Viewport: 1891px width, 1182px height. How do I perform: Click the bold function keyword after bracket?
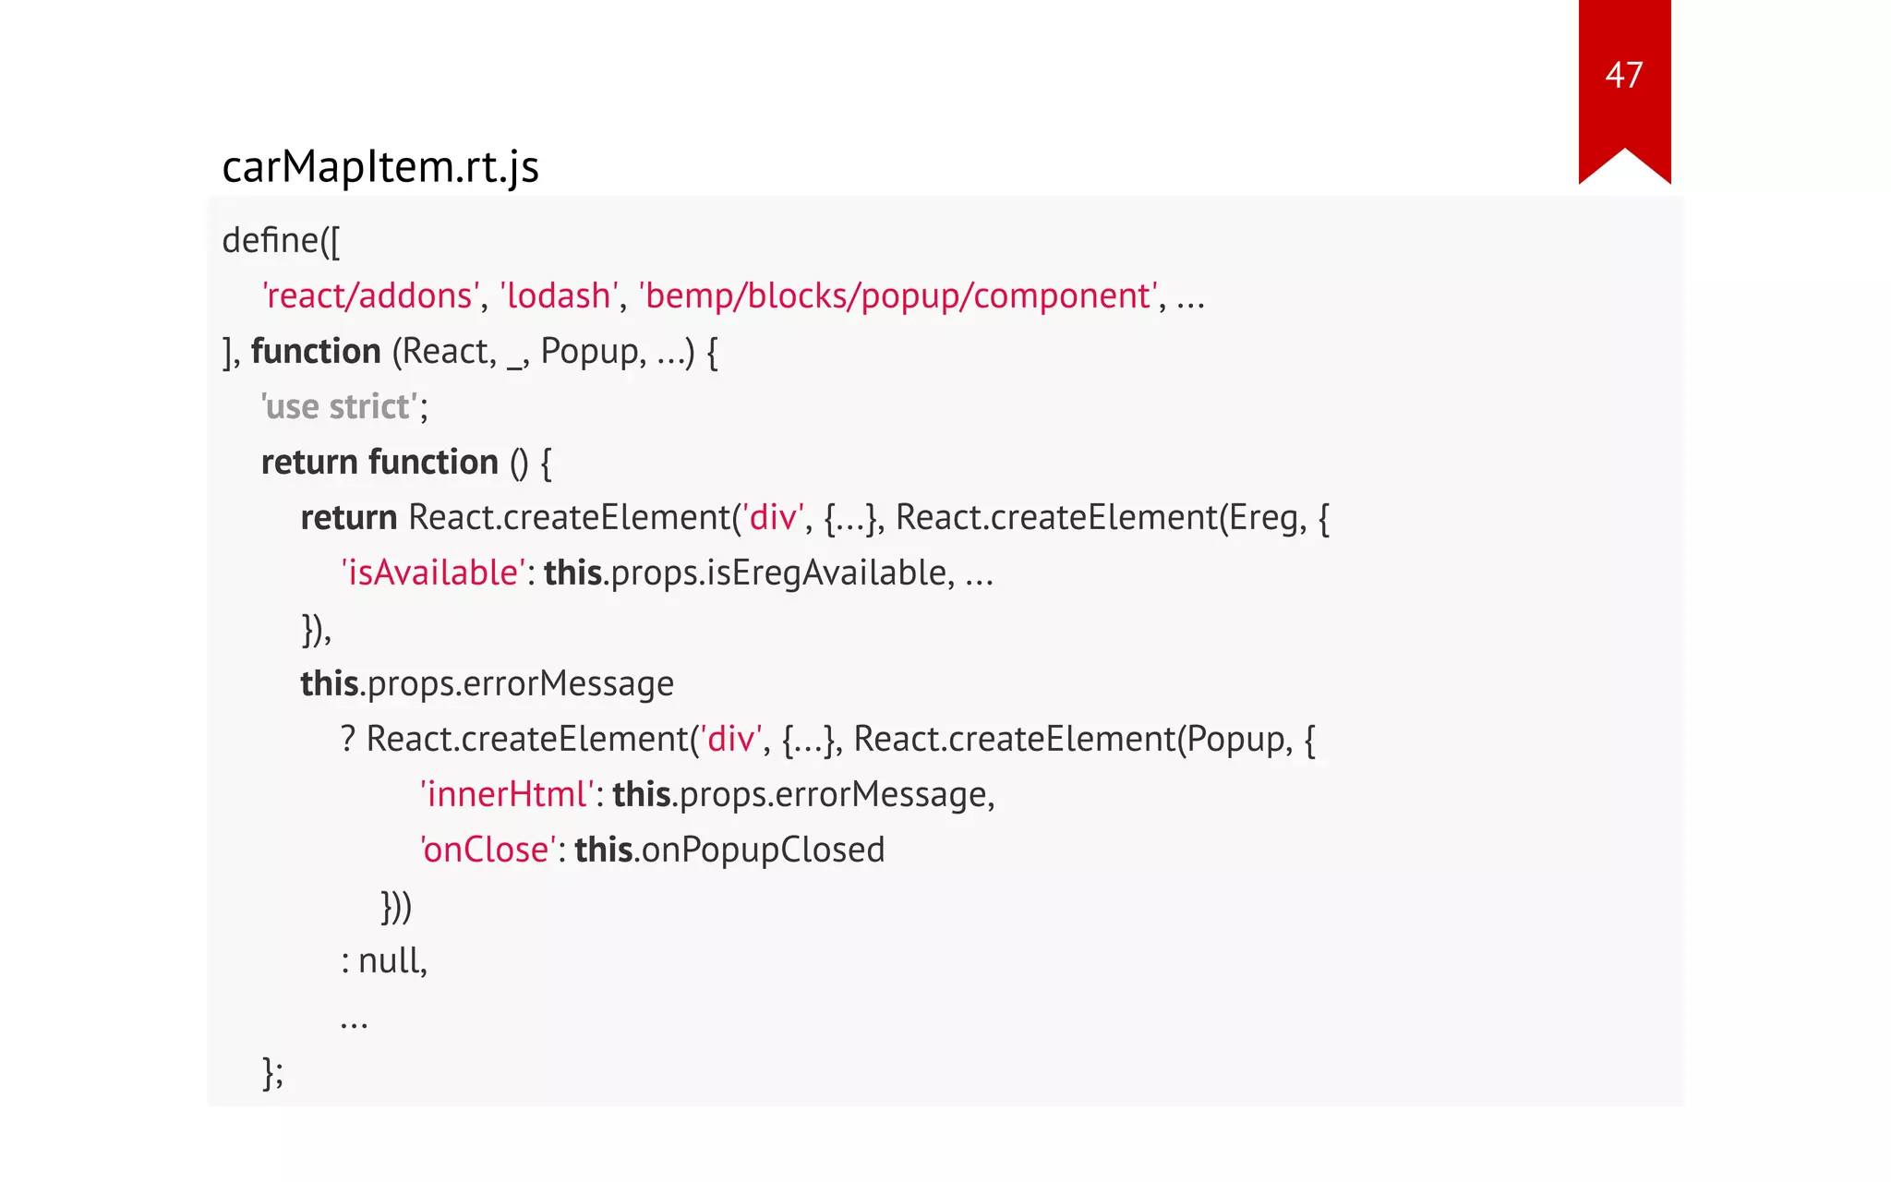[x=316, y=352]
